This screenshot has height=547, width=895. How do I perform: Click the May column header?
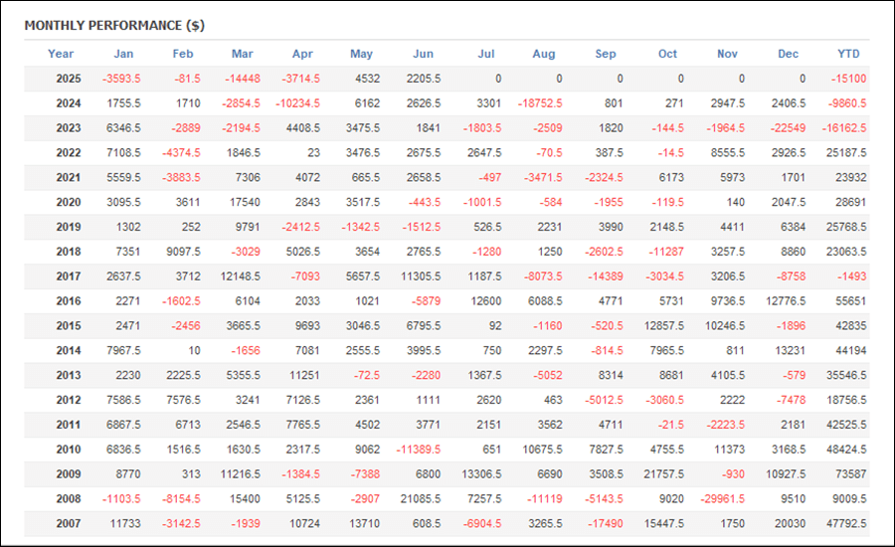[361, 54]
